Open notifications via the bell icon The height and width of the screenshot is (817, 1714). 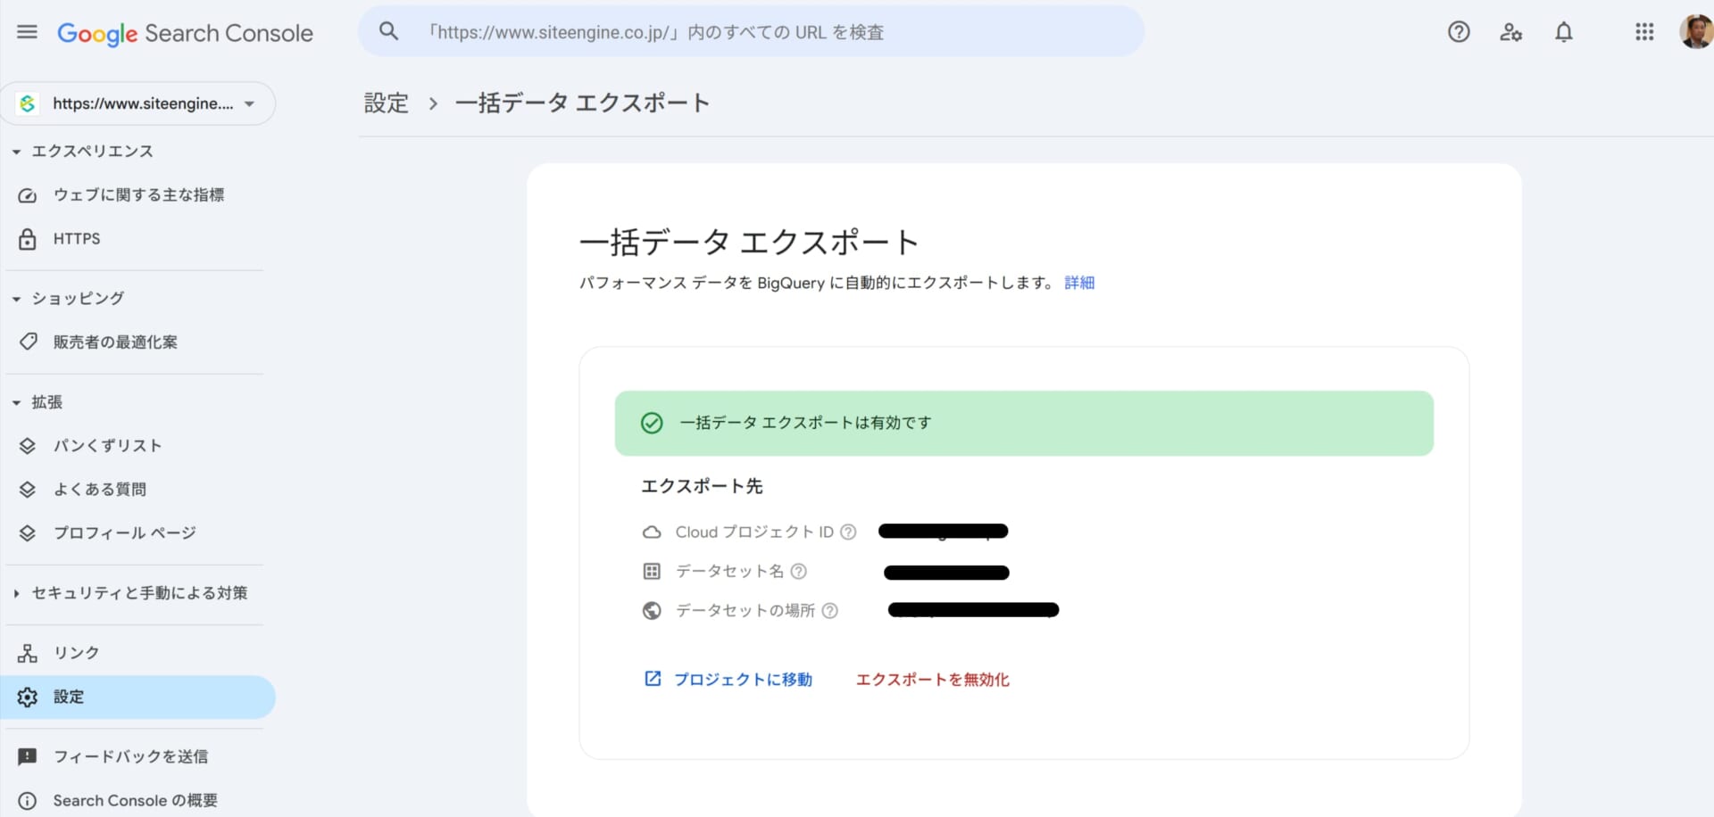[x=1564, y=31]
